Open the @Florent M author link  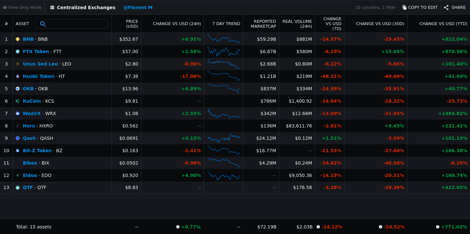[138, 7]
